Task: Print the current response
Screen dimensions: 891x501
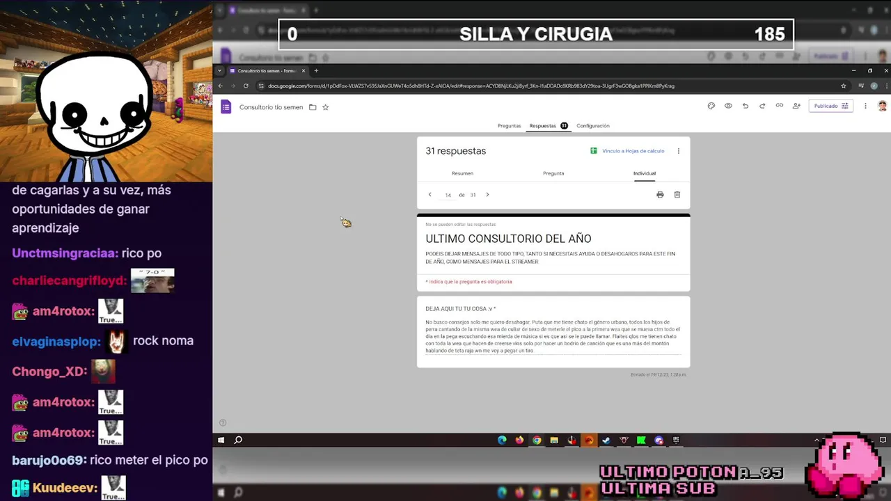Action: tap(660, 195)
